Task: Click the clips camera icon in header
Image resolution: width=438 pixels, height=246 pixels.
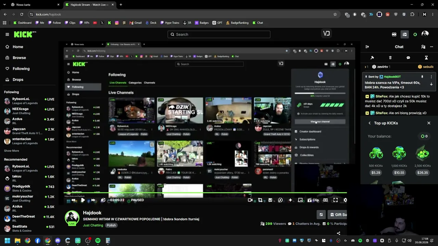Action: click(394, 34)
